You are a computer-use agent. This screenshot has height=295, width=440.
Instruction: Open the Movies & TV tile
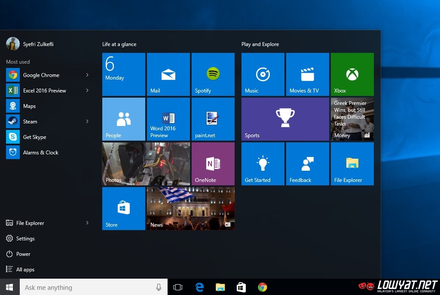point(307,74)
